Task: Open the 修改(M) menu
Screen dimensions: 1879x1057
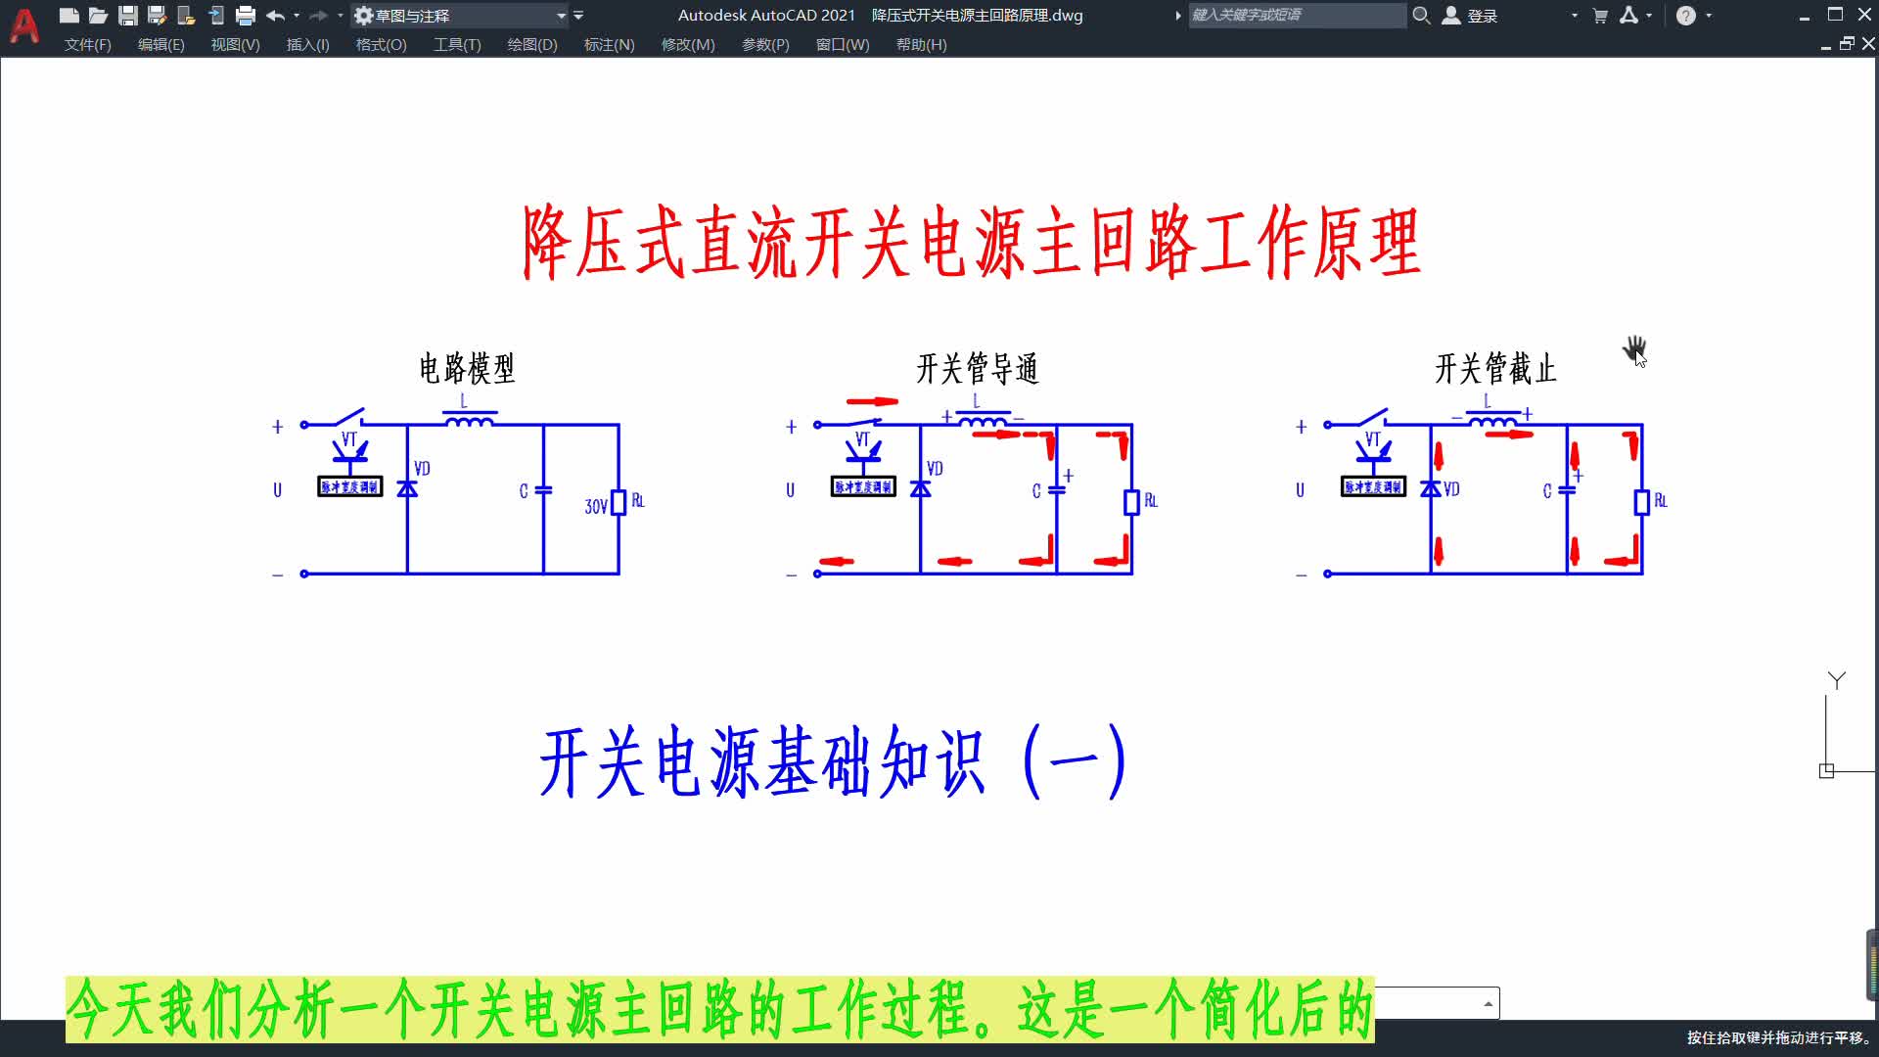Action: tap(688, 45)
